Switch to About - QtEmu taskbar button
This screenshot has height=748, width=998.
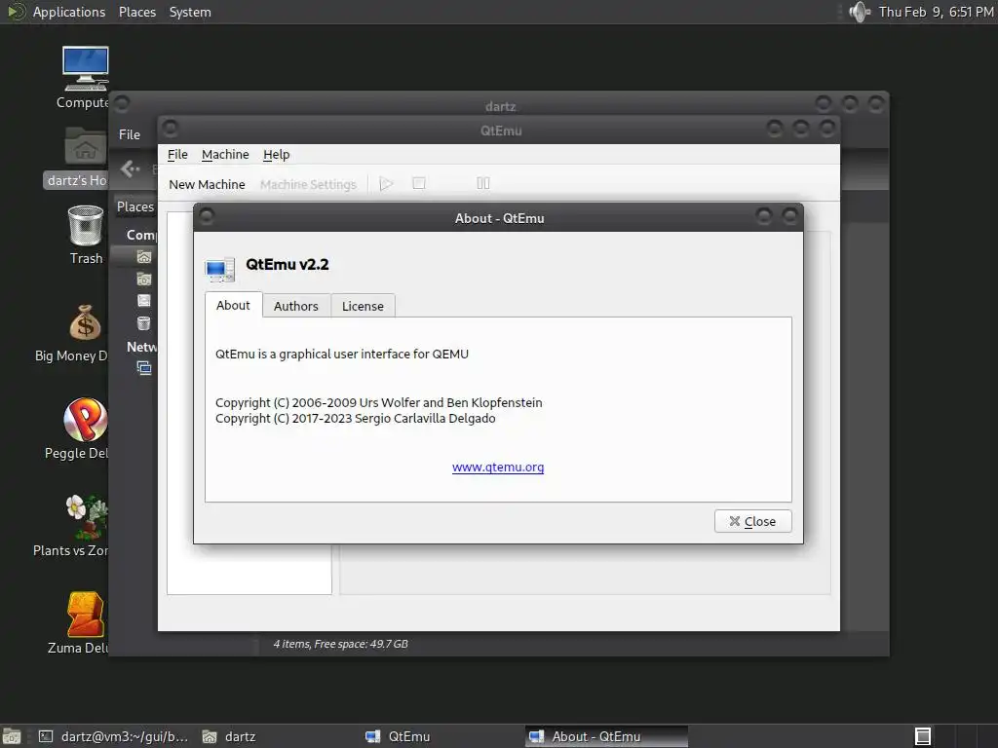[606, 736]
